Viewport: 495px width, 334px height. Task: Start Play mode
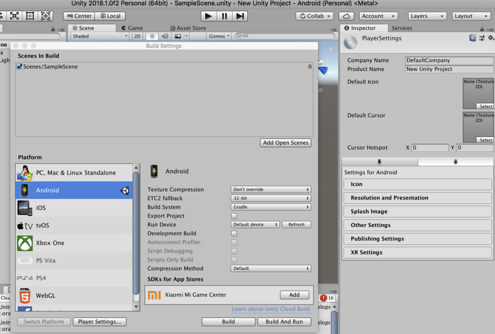(208, 16)
